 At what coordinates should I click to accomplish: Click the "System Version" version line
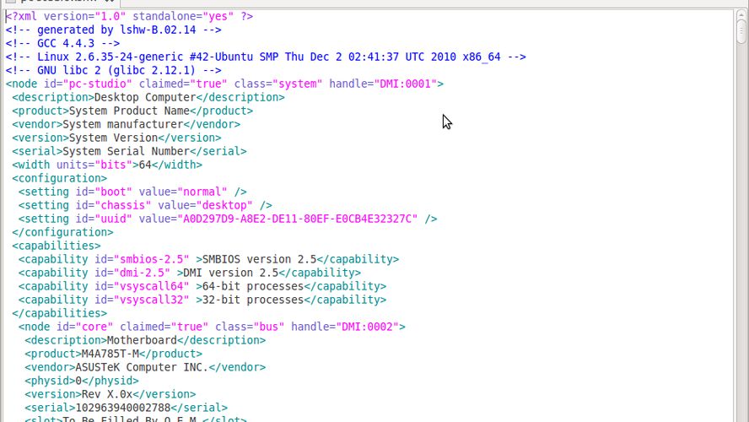(x=116, y=138)
